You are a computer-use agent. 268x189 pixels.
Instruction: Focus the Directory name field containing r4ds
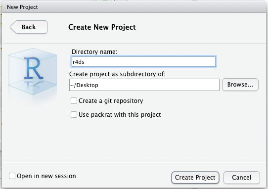click(x=143, y=62)
